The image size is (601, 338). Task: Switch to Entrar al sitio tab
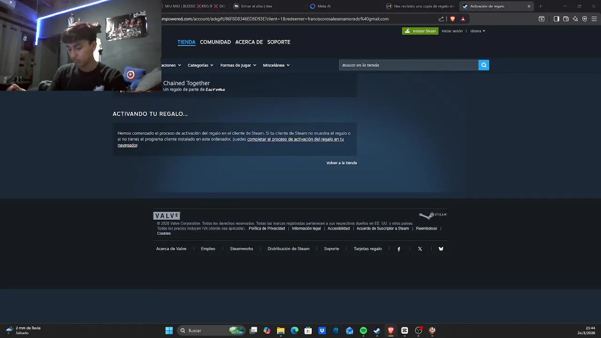[268, 6]
